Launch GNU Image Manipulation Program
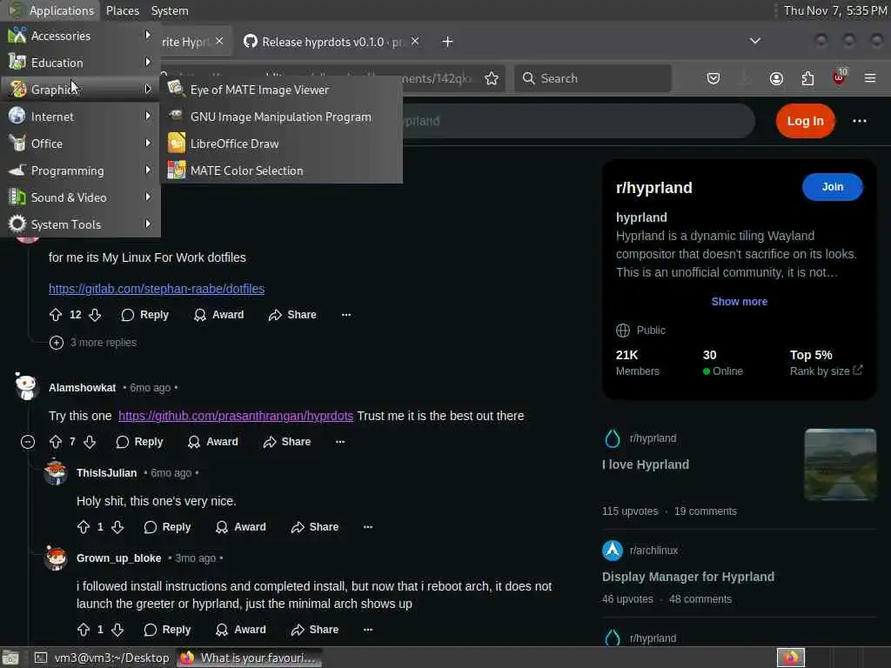 pyautogui.click(x=281, y=117)
